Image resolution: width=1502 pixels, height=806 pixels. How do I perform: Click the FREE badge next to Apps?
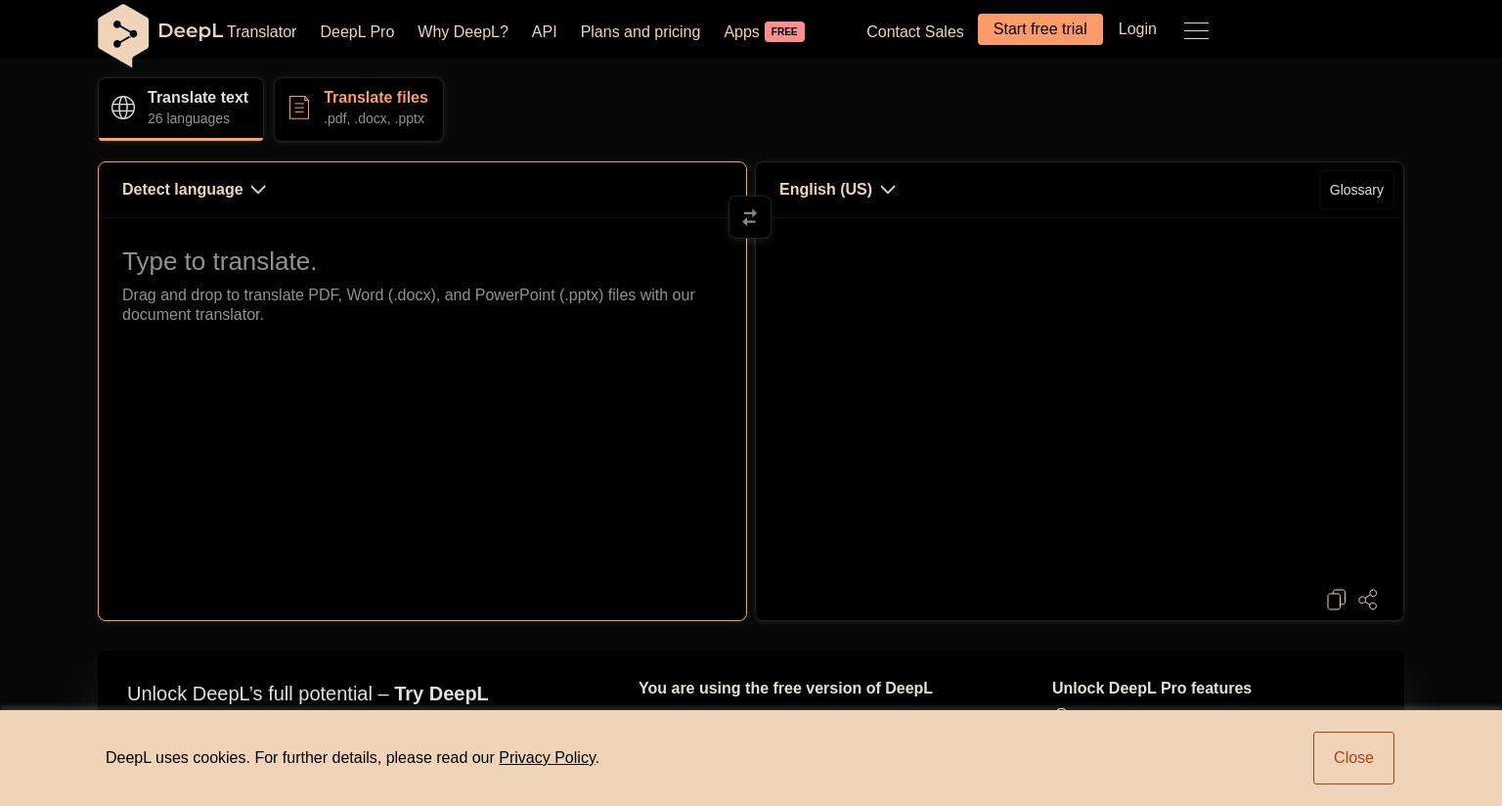point(784,31)
